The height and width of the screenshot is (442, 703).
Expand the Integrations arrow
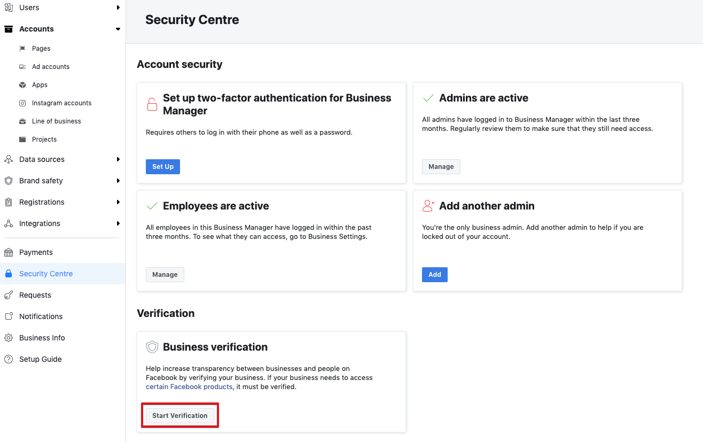(x=118, y=223)
